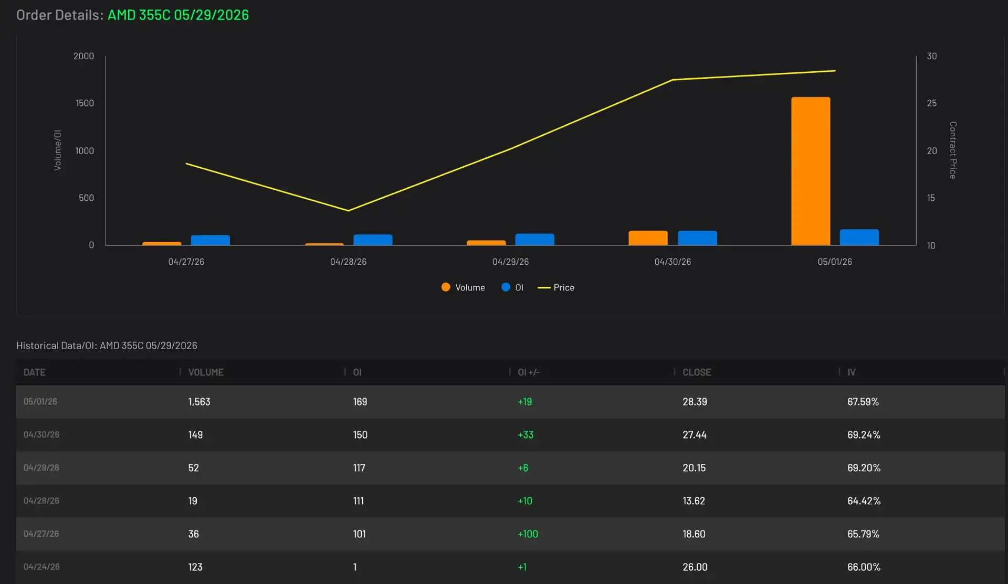Toggle the OI legend item
This screenshot has height=584, width=1008.
pos(512,287)
